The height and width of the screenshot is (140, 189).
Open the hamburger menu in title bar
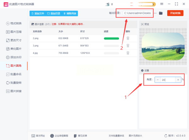point(162,4)
